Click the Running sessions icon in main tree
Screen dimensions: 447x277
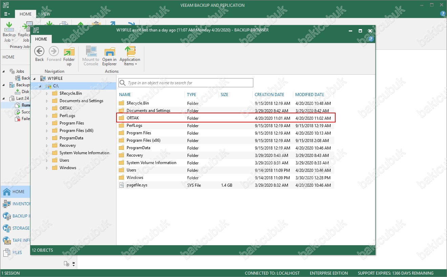pos(18,105)
